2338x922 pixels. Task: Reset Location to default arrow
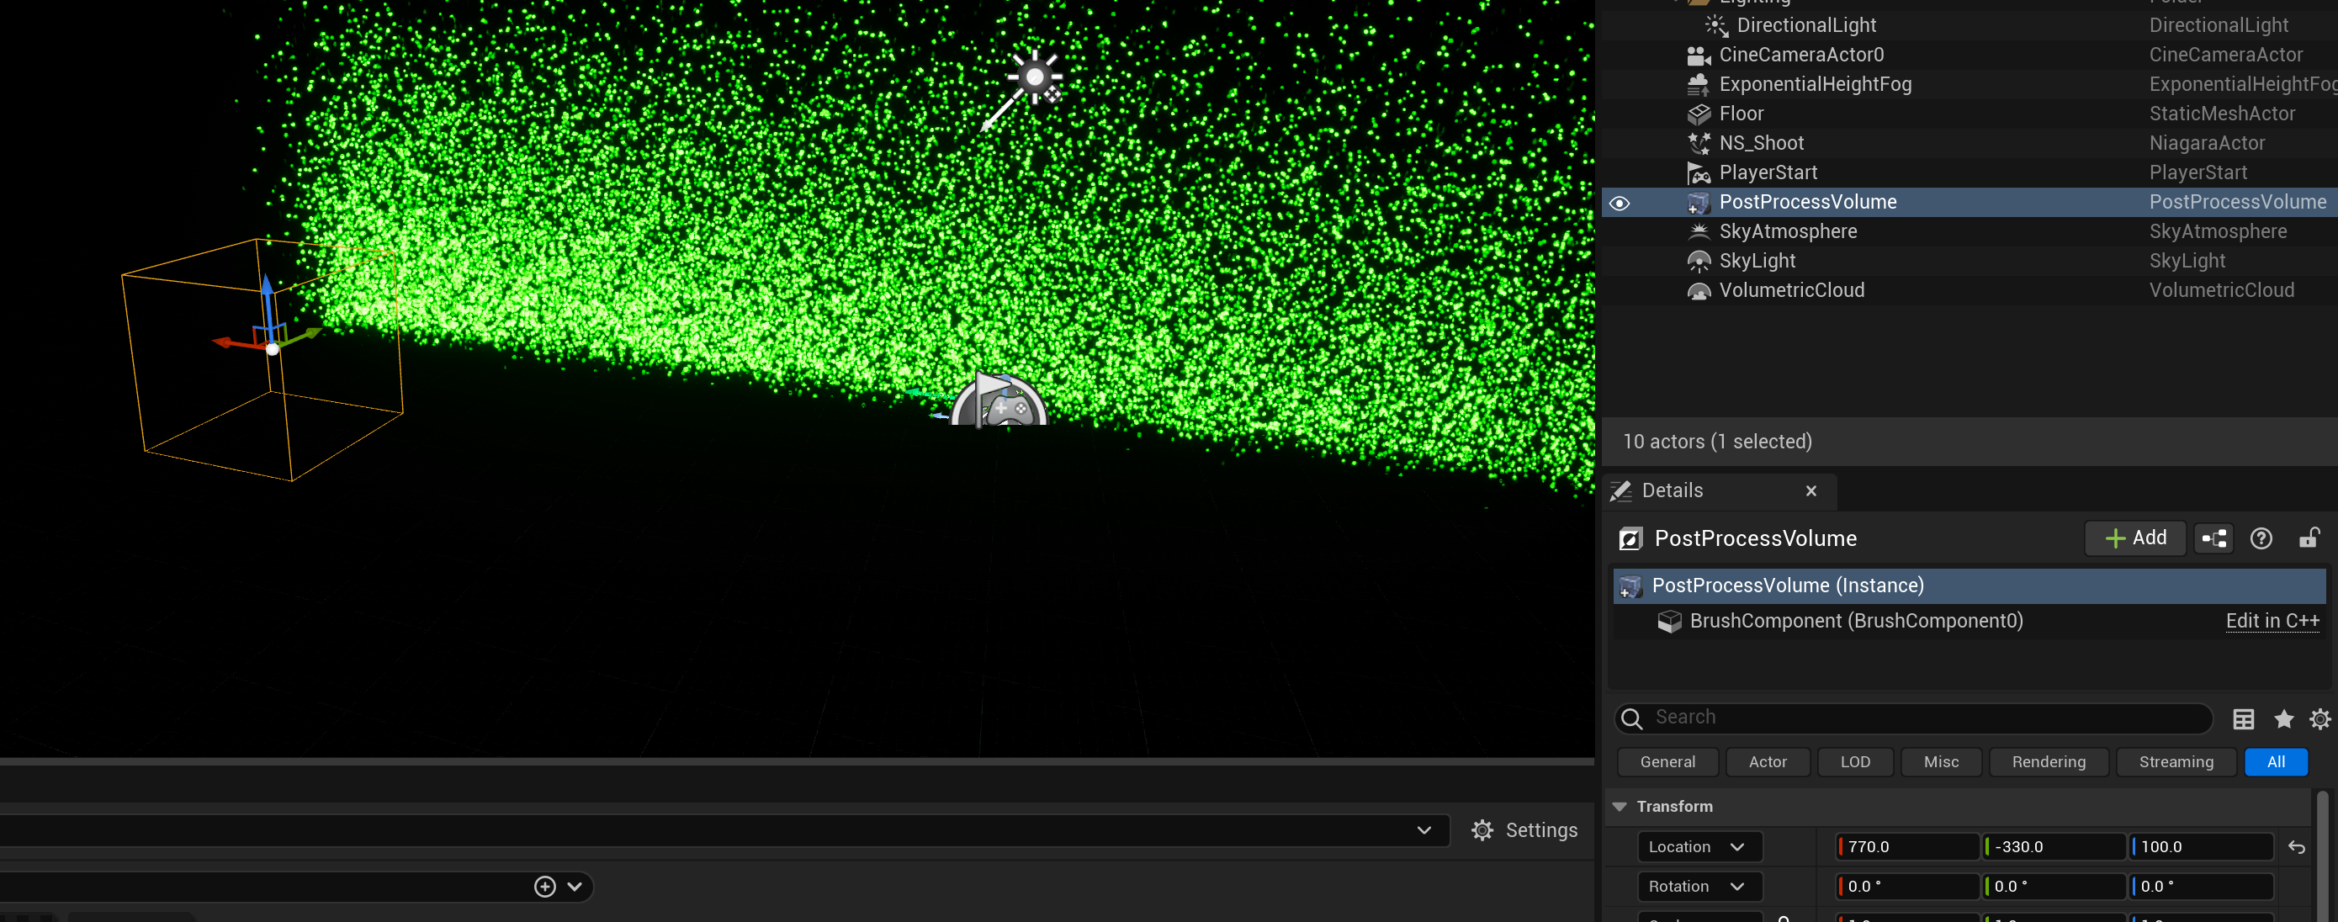pos(2296,846)
